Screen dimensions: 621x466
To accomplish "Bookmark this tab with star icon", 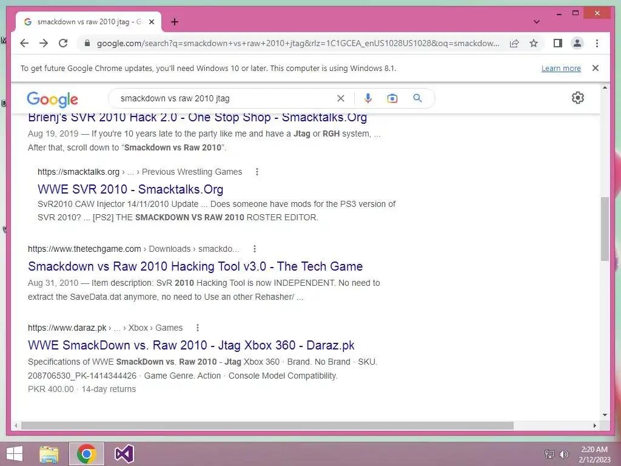I will [534, 43].
